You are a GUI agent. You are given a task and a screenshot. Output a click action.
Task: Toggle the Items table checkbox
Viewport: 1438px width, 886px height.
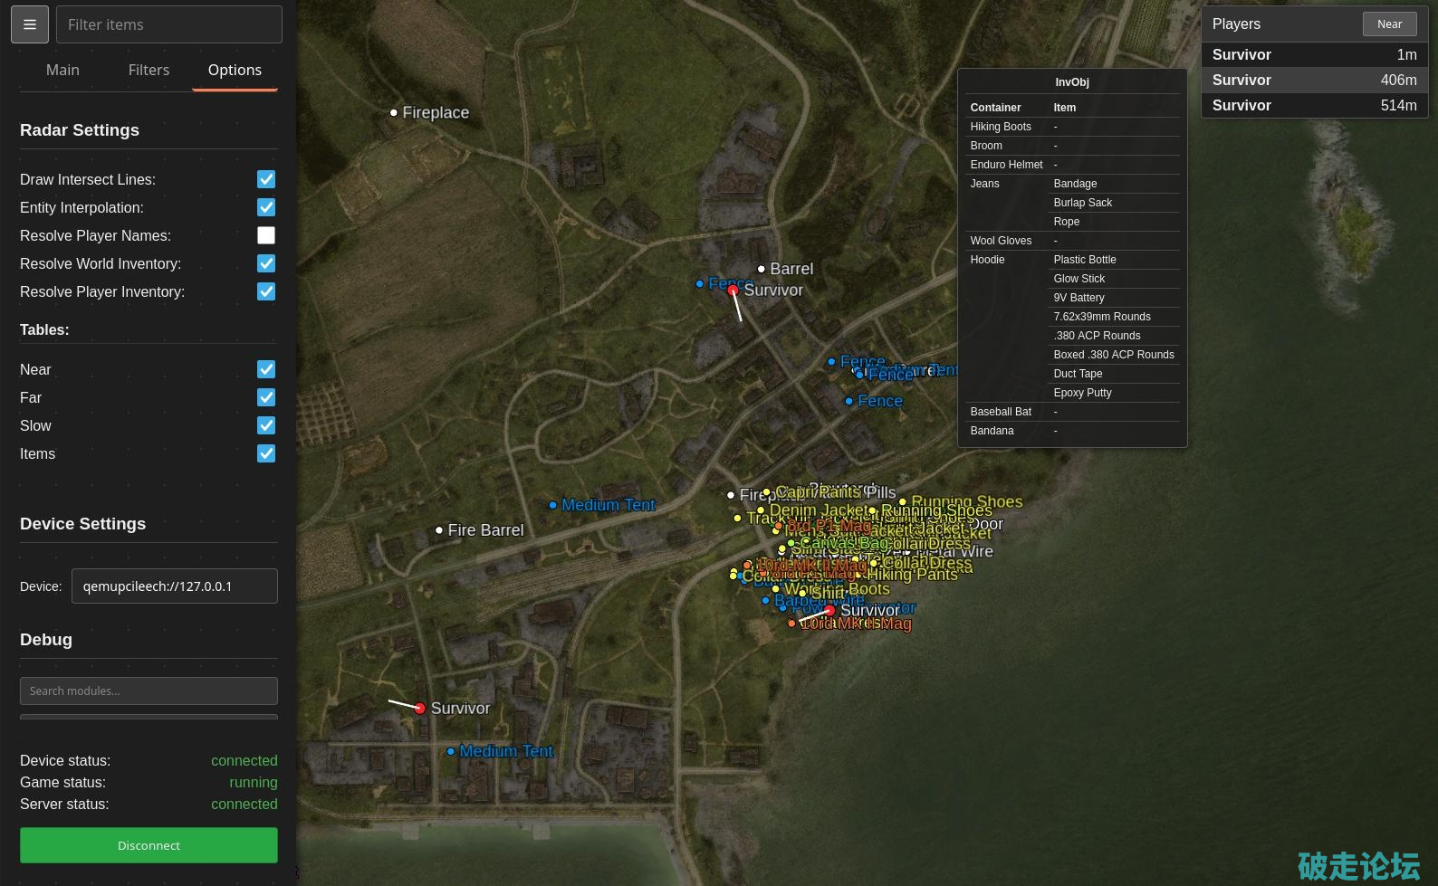pos(265,453)
